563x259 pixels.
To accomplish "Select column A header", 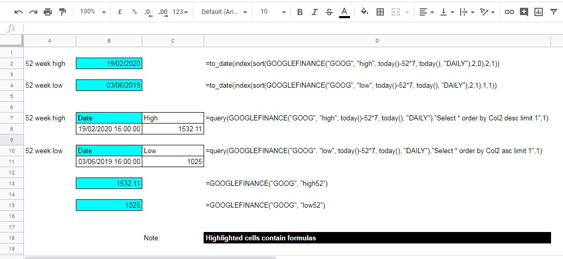I will 49,41.
